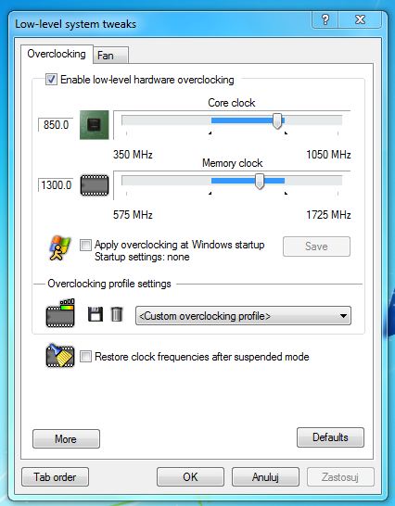Enable Apply overclocking at Windows startup

[85, 245]
